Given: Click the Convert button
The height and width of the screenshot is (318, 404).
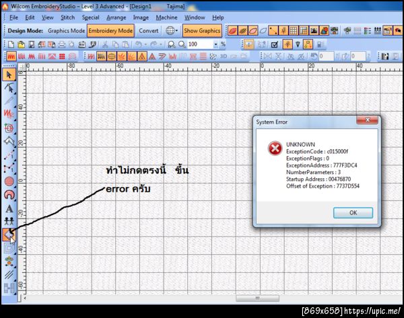Looking at the screenshot, I should point(148,31).
